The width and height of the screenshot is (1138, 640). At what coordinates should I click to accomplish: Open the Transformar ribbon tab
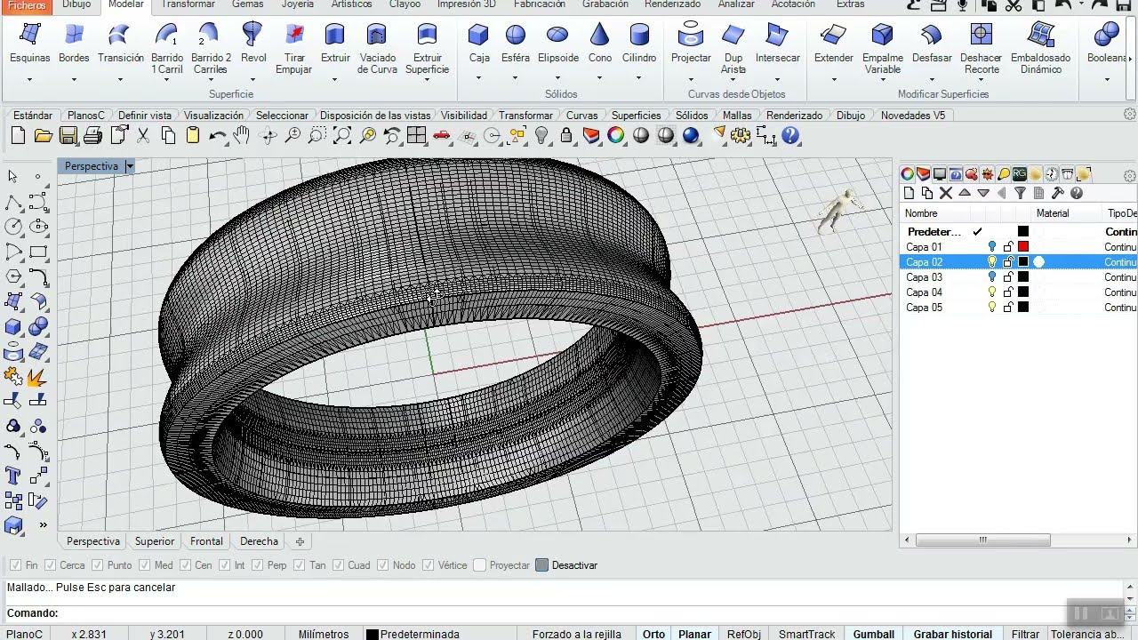(x=188, y=4)
